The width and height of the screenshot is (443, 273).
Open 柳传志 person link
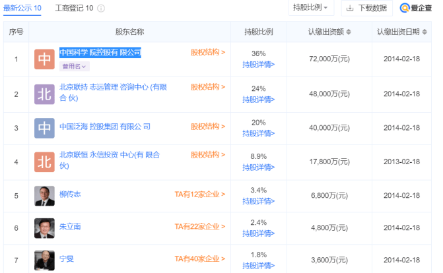[70, 195]
